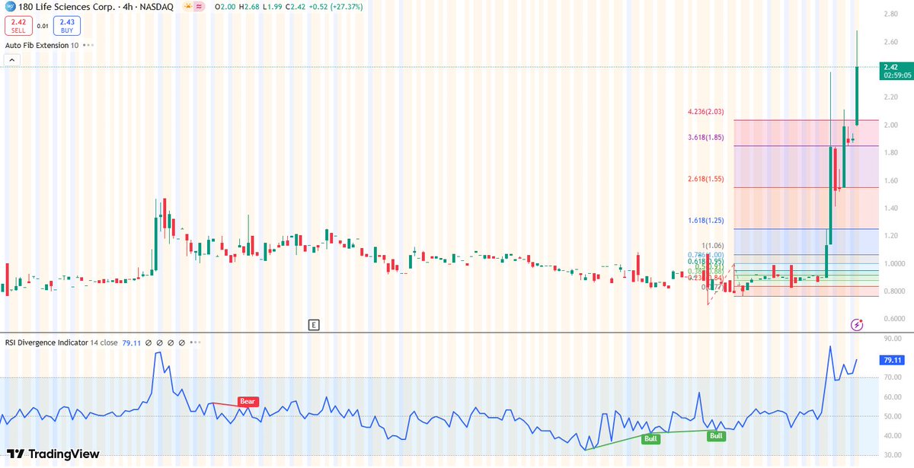Click the red Bear divergence label

tap(248, 401)
